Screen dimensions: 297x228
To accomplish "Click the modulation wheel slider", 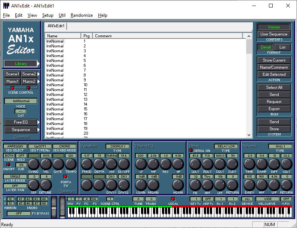I will point(62,207).
